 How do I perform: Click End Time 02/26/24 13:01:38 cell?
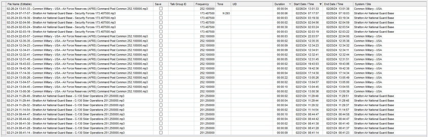338,9
